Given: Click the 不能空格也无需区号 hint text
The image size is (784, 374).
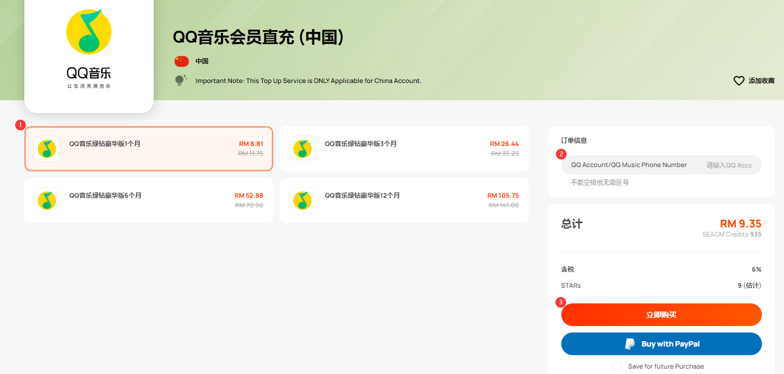Looking at the screenshot, I should pyautogui.click(x=600, y=183).
